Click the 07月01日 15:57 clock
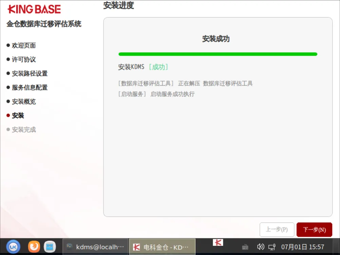The width and height of the screenshot is (340, 255). (302, 247)
